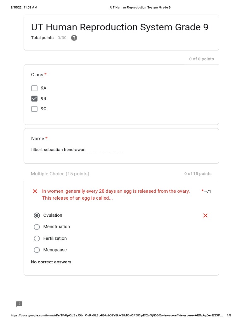
Task: Click the red X icon before the question
Action: (x=35, y=191)
